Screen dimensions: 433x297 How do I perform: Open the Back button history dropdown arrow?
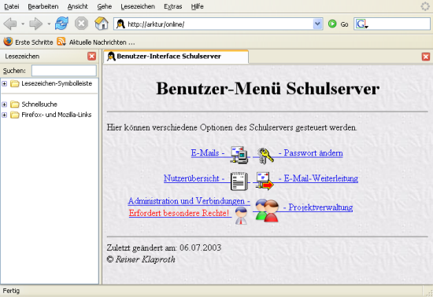tap(23, 24)
